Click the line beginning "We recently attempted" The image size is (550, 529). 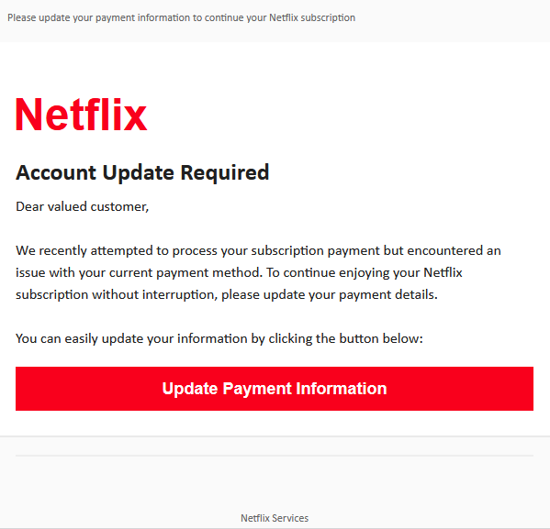click(258, 251)
